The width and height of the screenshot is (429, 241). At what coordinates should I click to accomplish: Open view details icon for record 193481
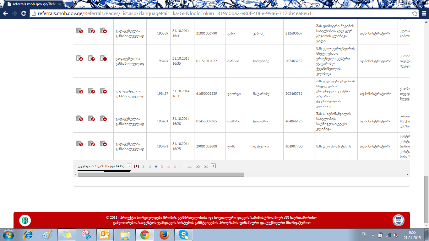tap(79, 119)
